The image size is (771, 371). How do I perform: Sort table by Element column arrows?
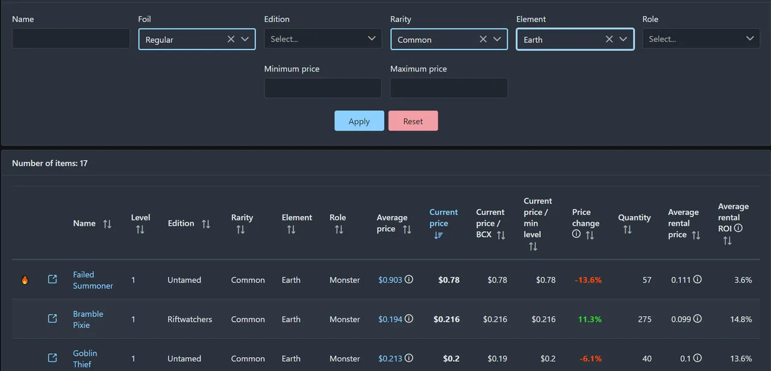coord(291,229)
